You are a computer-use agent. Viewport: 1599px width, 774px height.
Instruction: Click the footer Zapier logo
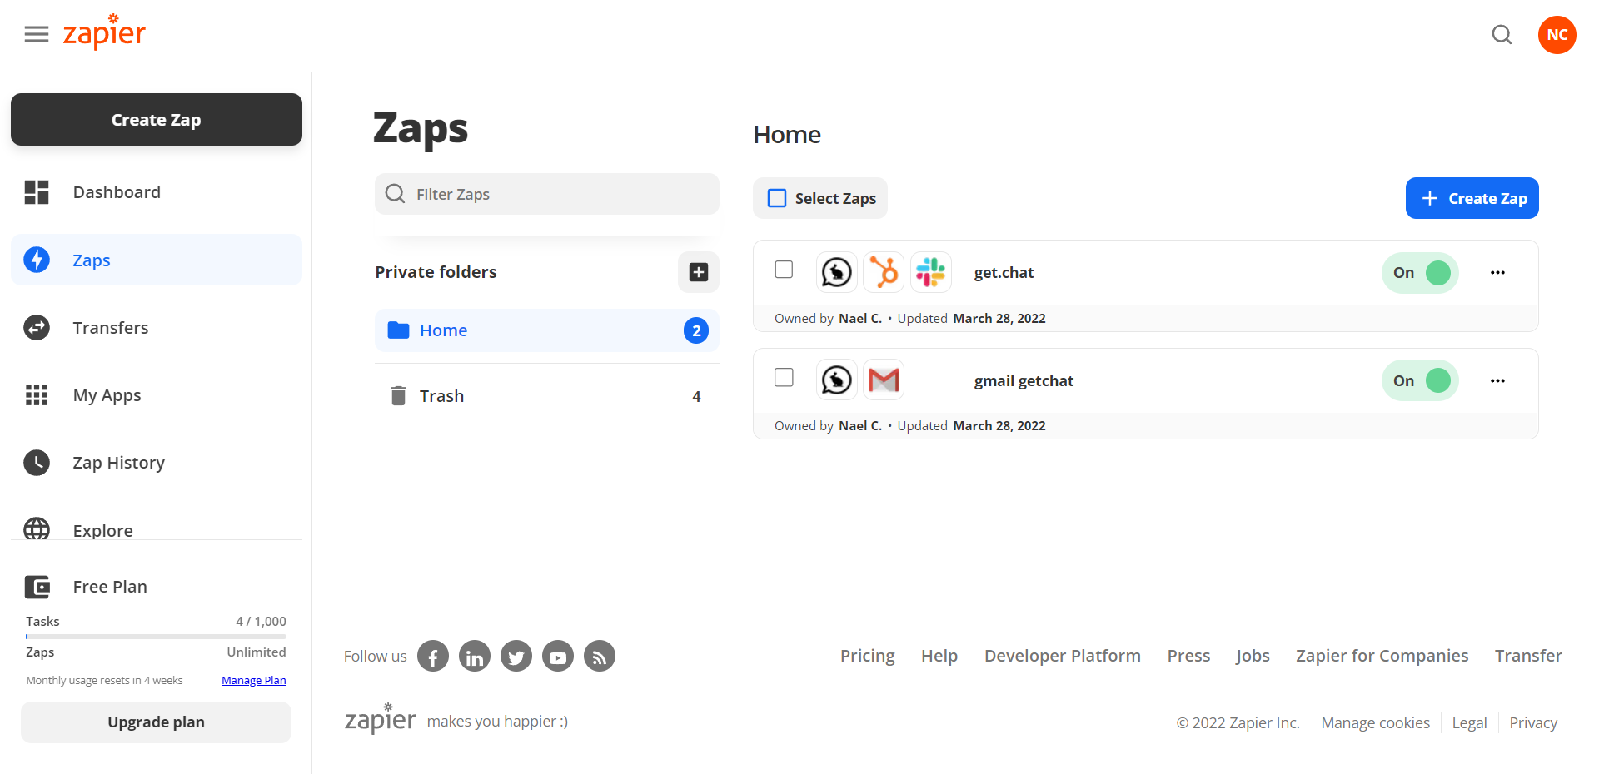[380, 717]
